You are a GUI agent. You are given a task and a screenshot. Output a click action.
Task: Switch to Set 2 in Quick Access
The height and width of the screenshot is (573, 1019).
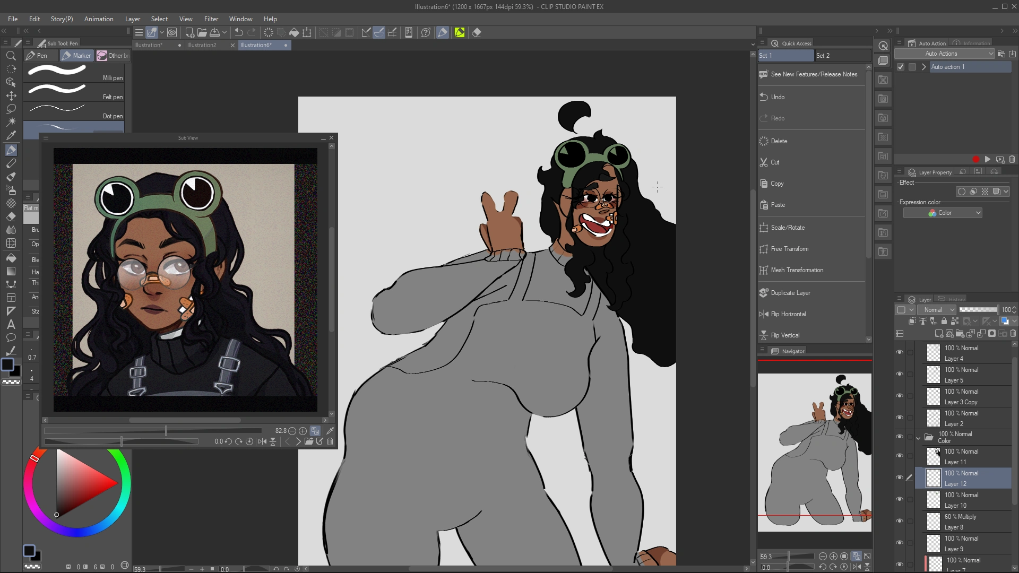(823, 55)
